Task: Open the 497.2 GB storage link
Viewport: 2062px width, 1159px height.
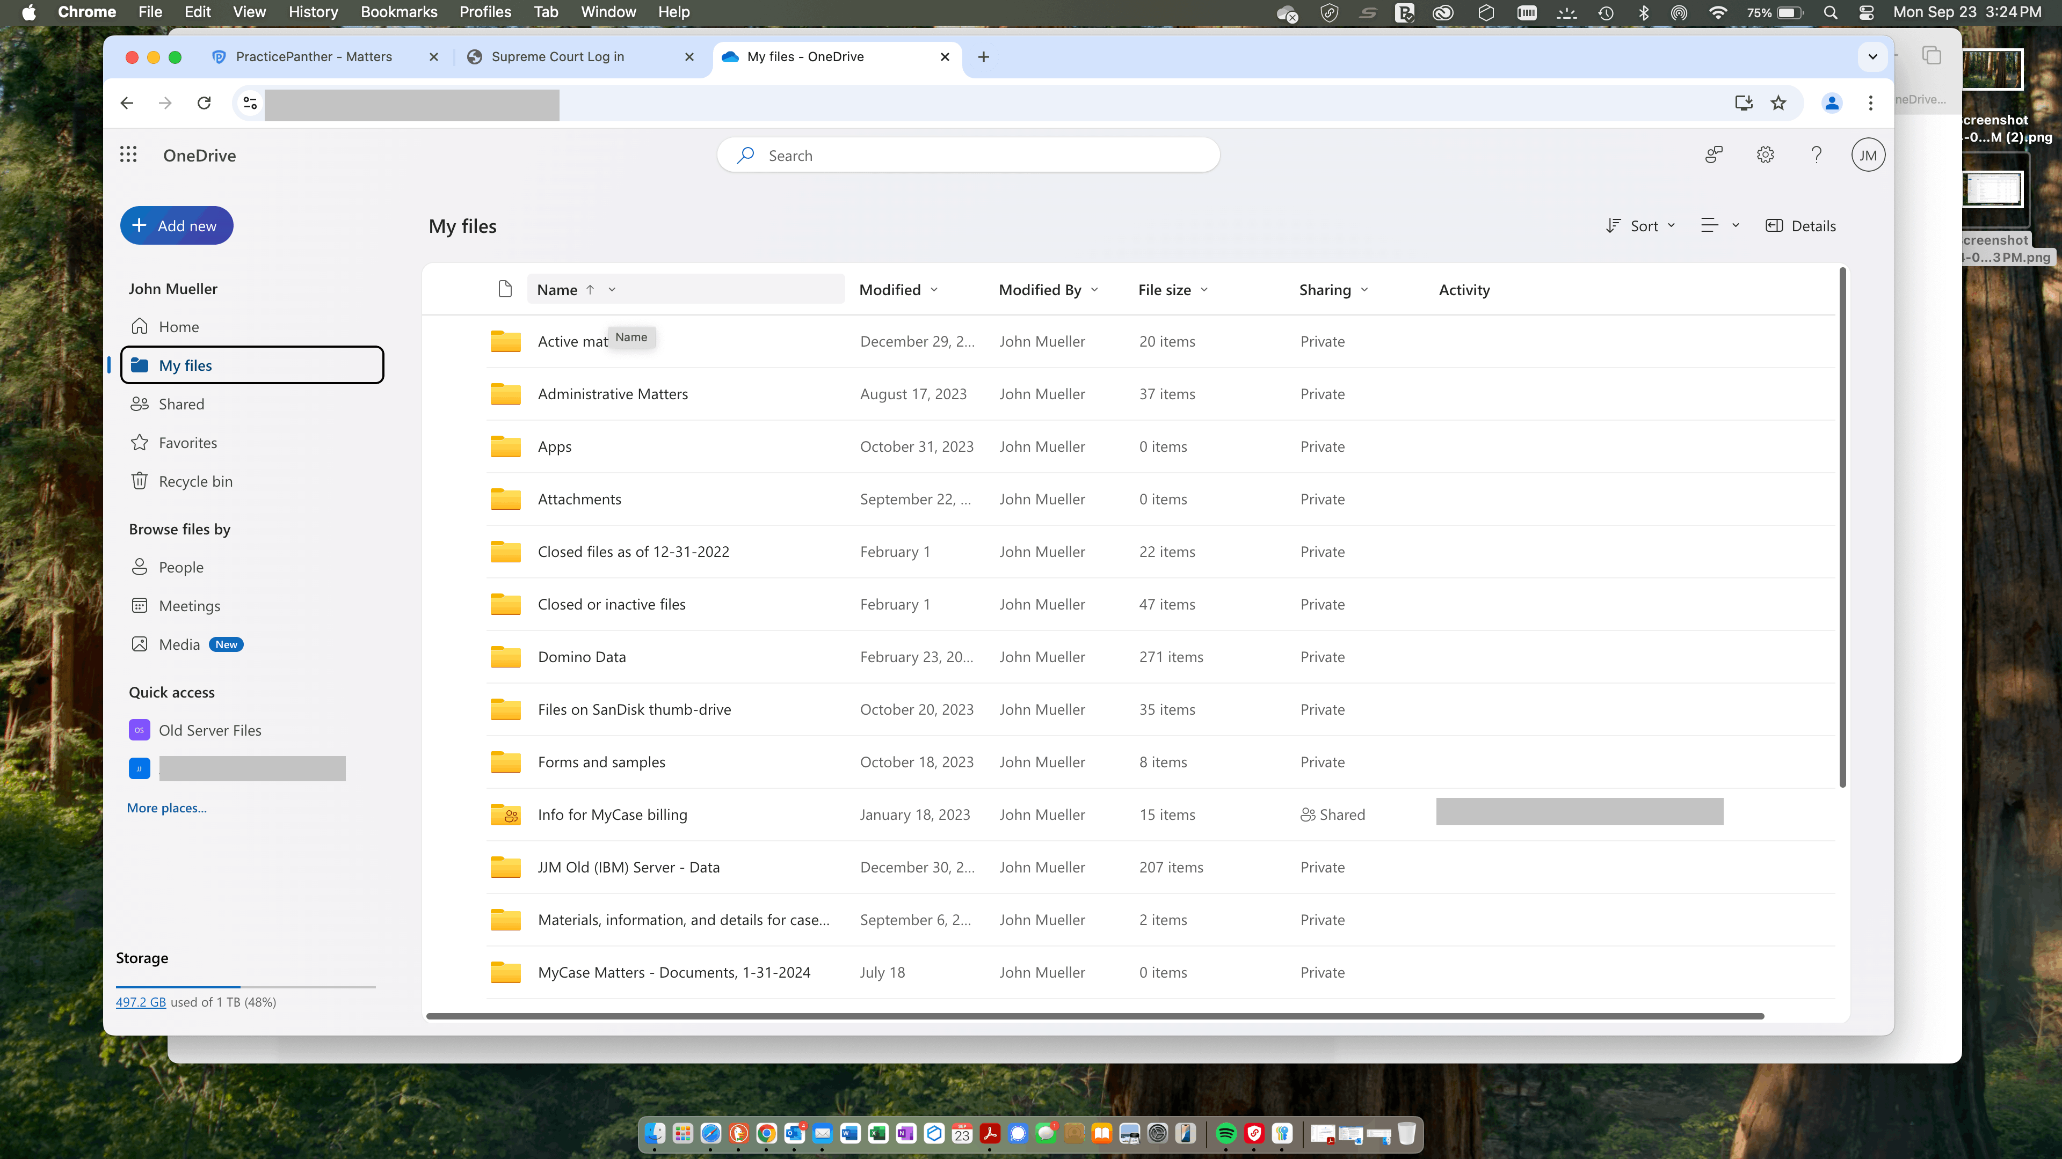Action: point(141,1002)
